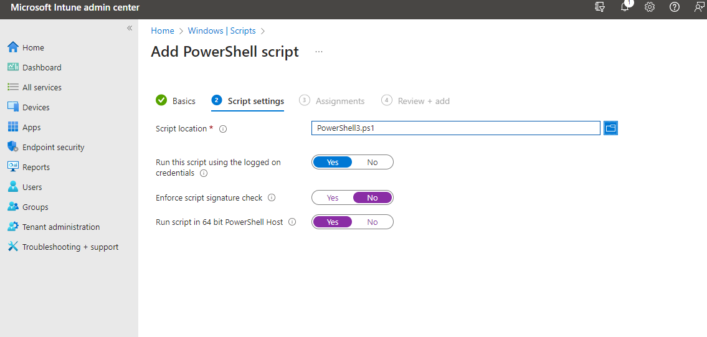Open the notifications bell

pos(625,7)
